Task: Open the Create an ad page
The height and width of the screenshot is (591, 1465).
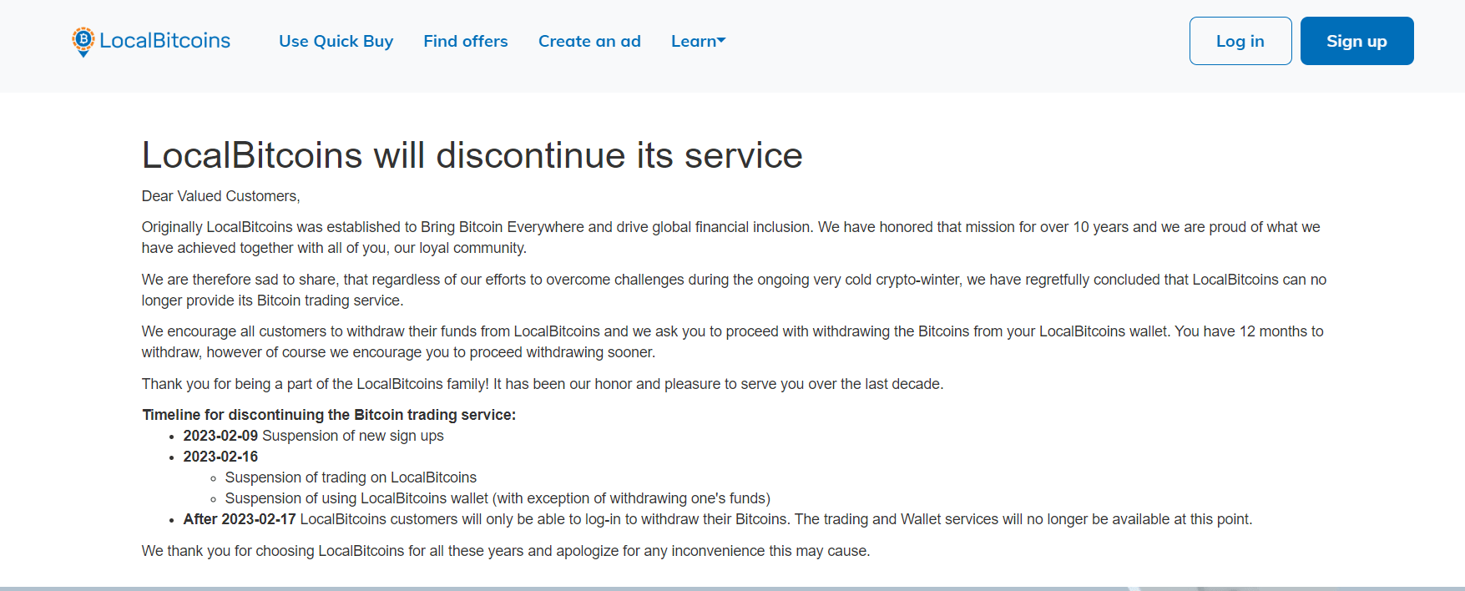Action: point(589,41)
